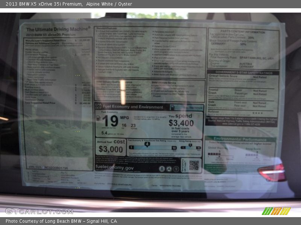Click the 'fueleconomy.gov' link text
The width and height of the screenshot is (301, 225).
point(114,167)
